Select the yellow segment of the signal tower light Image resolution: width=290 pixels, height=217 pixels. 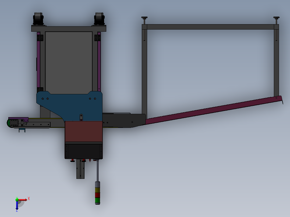click(x=97, y=190)
